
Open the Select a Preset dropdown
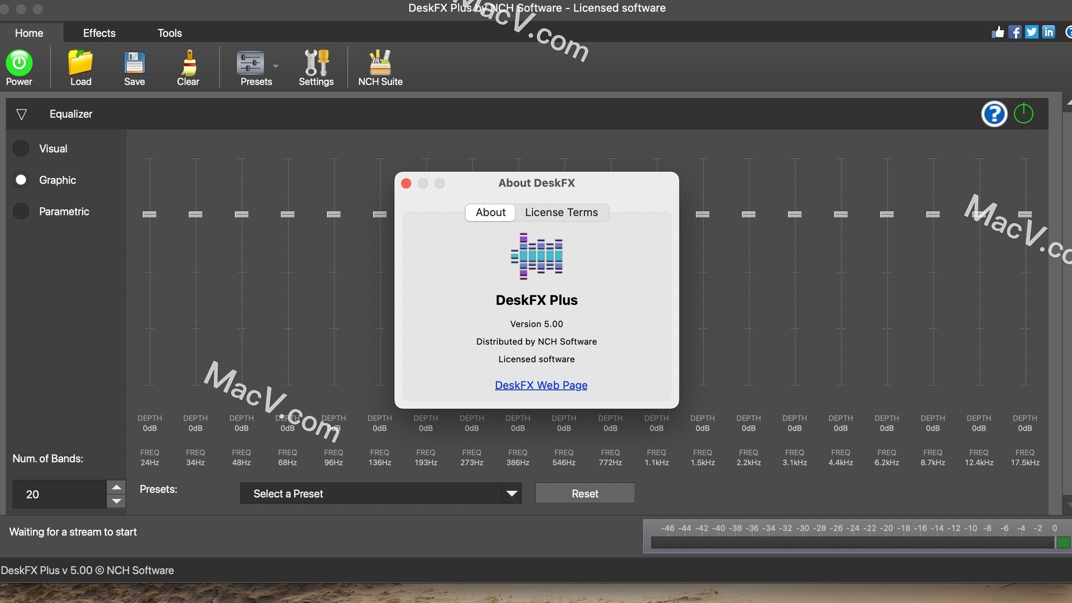tap(381, 494)
